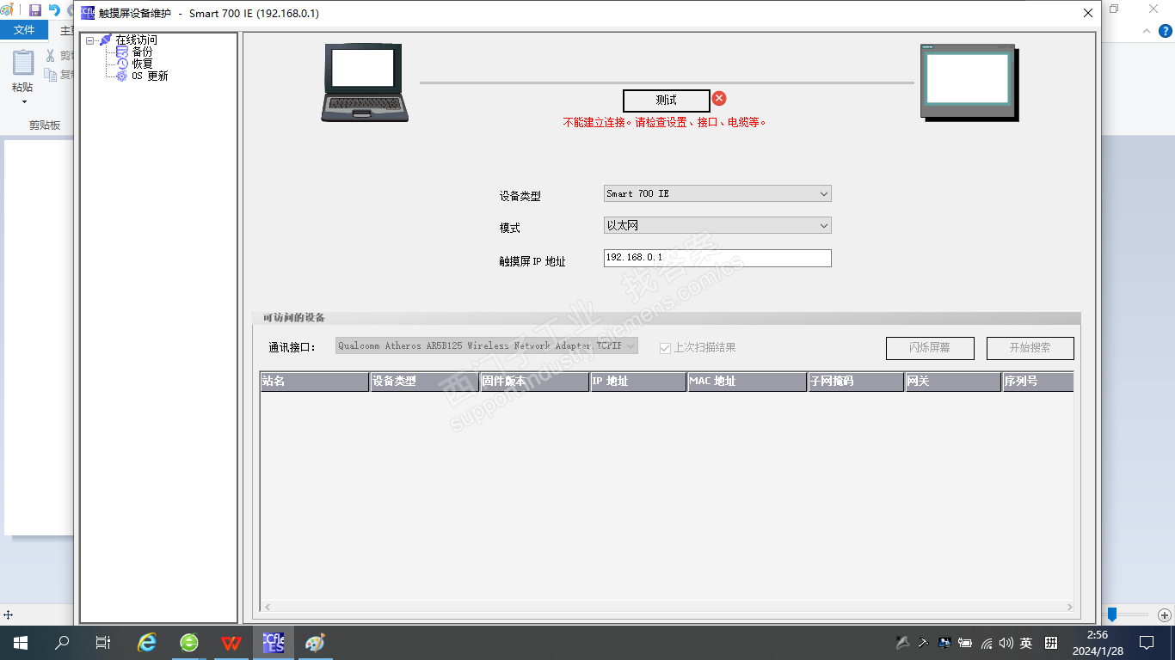Select OS 更新 in the tree
Image resolution: width=1175 pixels, height=660 pixels.
tap(151, 76)
